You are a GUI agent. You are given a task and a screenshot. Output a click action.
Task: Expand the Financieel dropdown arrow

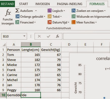[x=35, y=22]
